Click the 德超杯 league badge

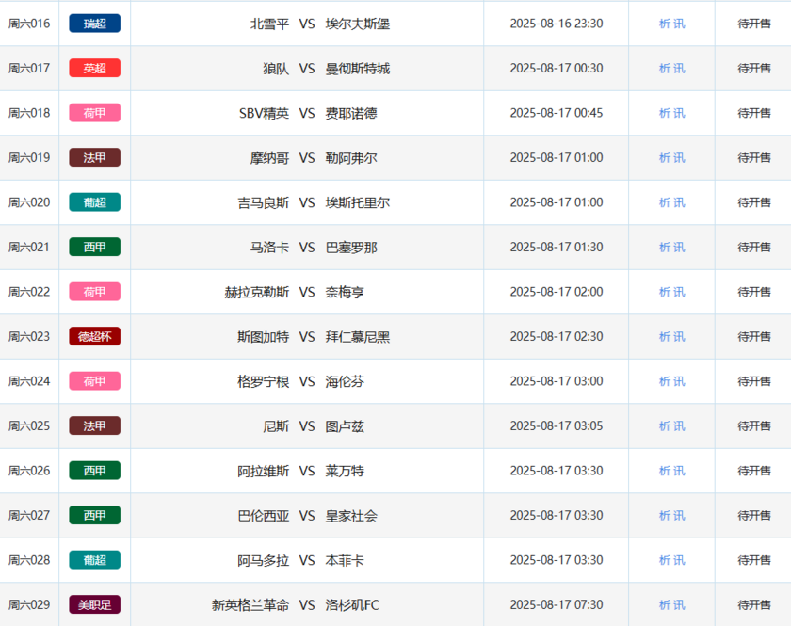coord(94,336)
